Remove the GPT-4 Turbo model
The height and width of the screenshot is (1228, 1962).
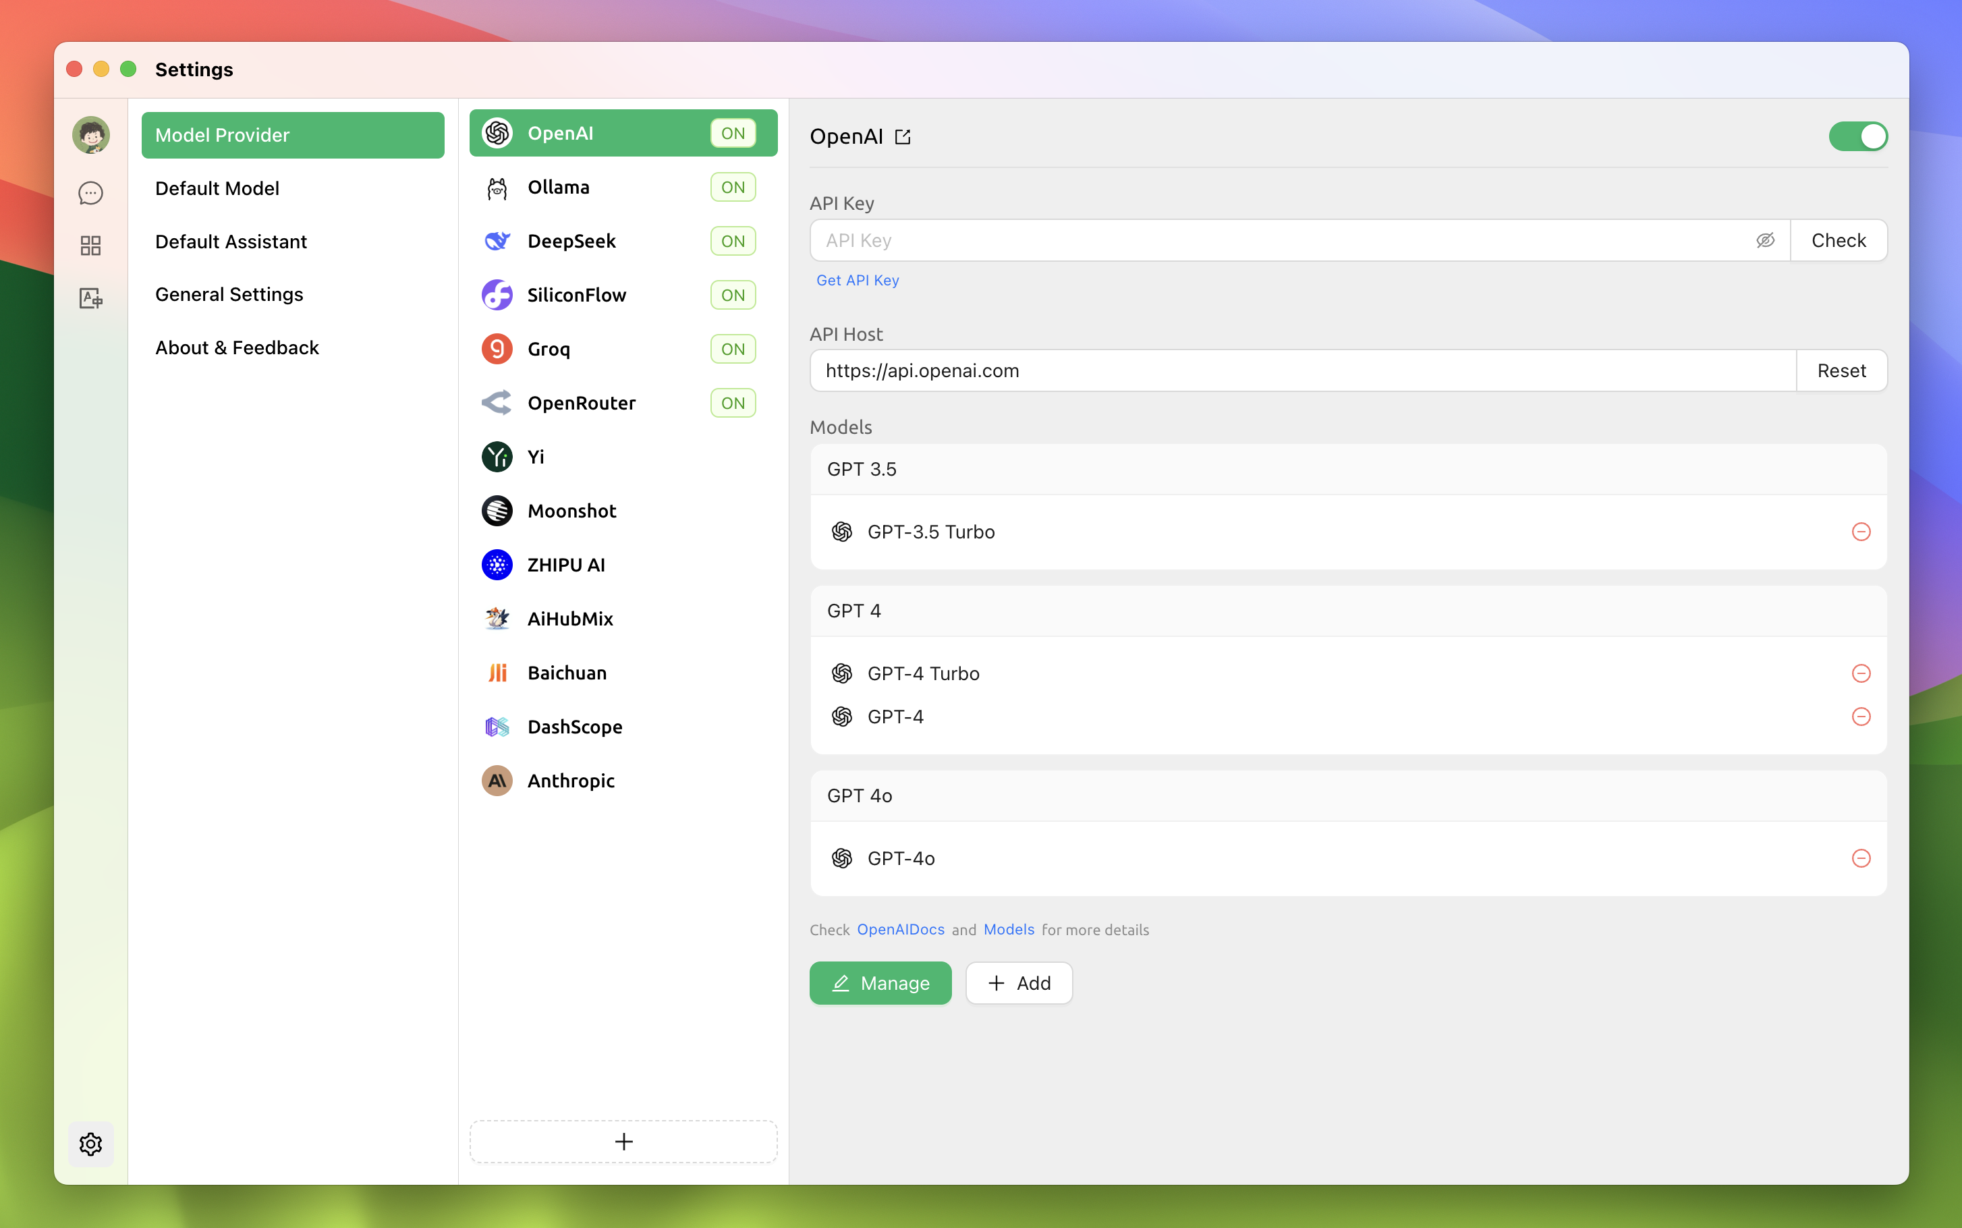[1861, 673]
